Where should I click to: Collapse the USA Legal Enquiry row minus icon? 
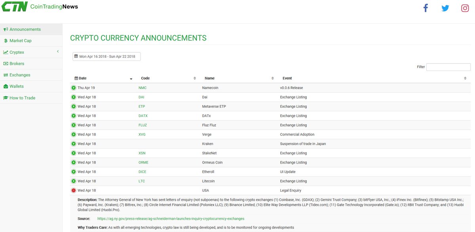click(74, 190)
